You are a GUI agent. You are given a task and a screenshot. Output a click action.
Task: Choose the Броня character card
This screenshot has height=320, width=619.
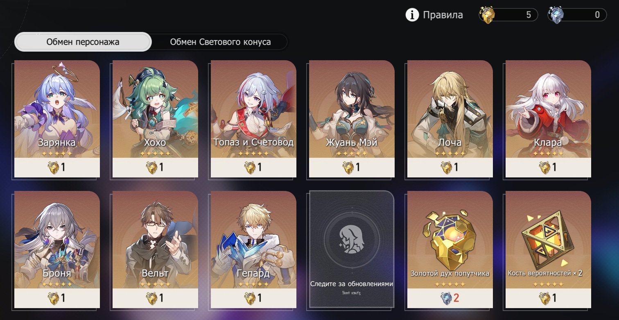[x=57, y=250]
